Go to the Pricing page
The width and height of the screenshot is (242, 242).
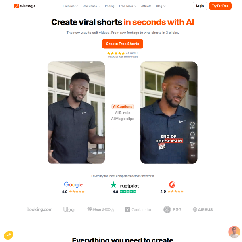coord(110,6)
